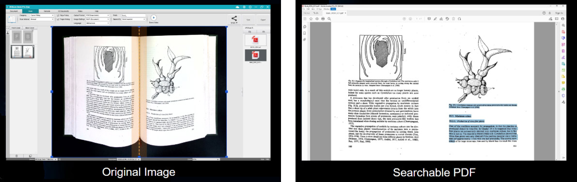Open the page thumbnails panel icon in Acrobat
This screenshot has height=182, width=577.
(305, 27)
